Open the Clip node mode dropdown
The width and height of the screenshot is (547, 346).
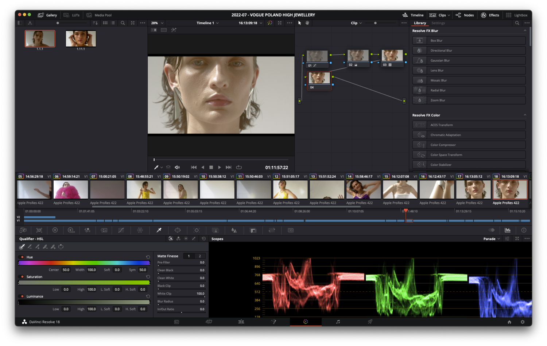(x=356, y=23)
